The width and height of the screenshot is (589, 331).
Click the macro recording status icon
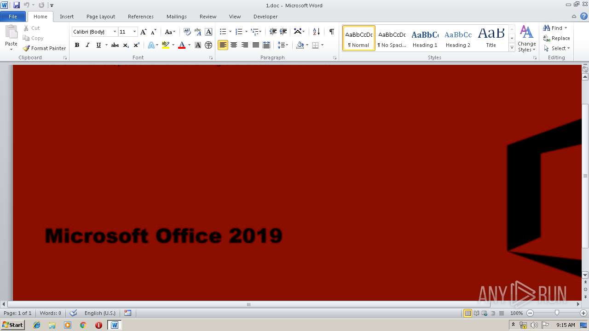tap(127, 313)
